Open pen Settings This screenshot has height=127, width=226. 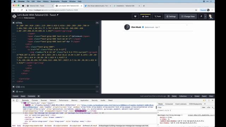(x=171, y=17)
